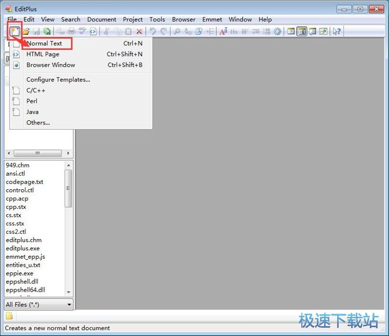Toggle the column marker icon

click(x=267, y=32)
